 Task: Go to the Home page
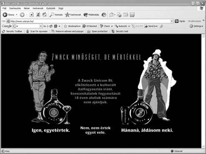(x=45, y=15)
